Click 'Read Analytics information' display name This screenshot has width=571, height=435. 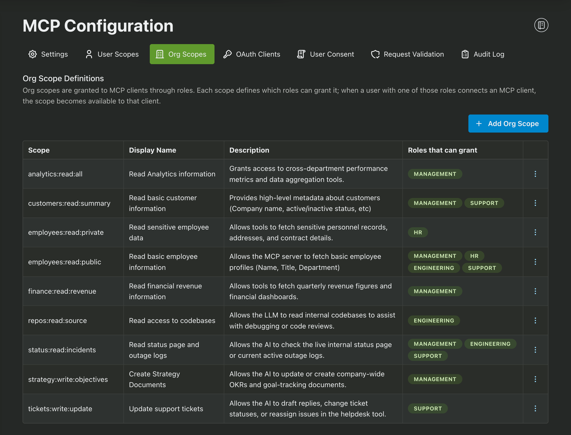172,174
